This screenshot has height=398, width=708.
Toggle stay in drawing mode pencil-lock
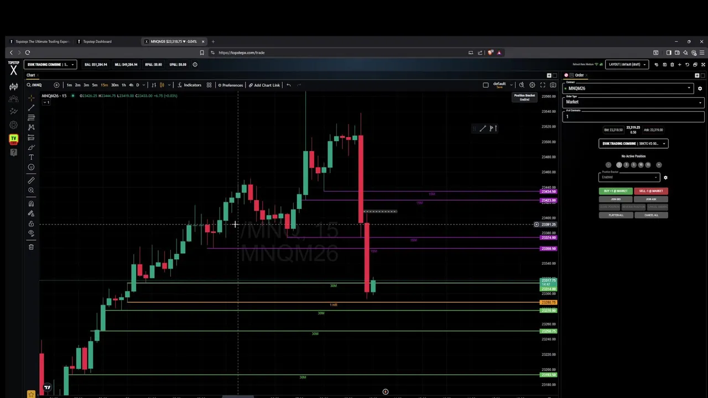31,213
